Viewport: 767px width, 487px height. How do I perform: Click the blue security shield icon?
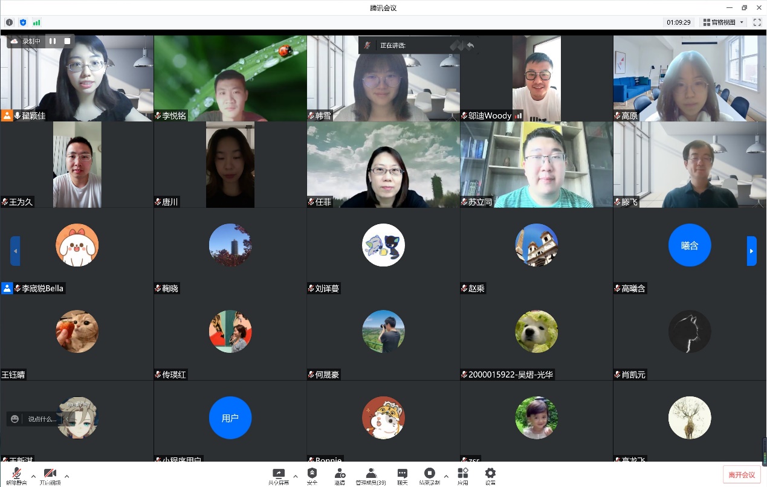23,22
